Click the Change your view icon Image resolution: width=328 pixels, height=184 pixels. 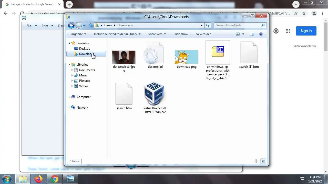click(238, 34)
